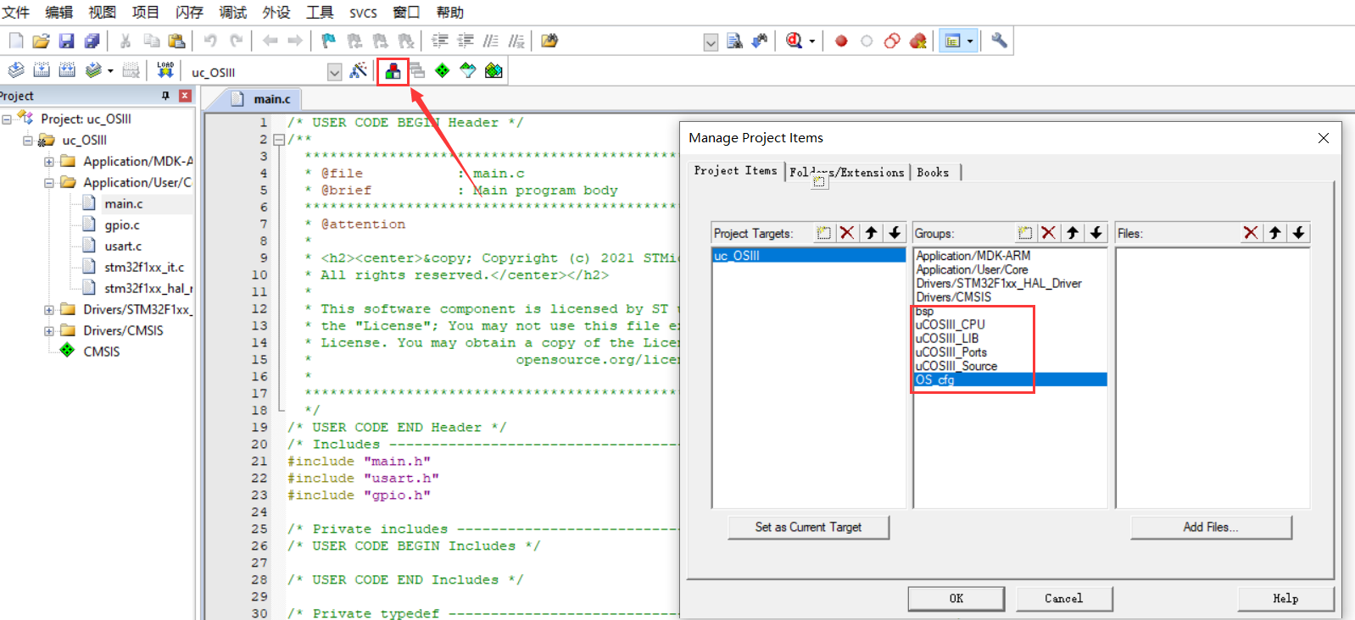1355x620 pixels.
Task: Open Configuration with the wrench icon
Action: [999, 41]
